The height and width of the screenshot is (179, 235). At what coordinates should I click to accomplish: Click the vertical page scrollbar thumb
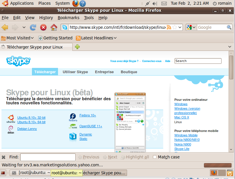(231, 67)
